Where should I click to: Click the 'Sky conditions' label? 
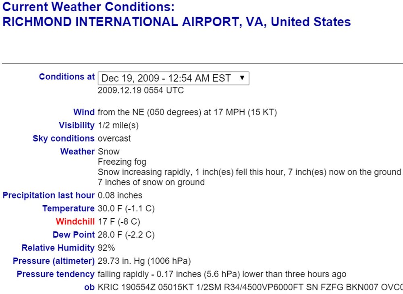[64, 138]
